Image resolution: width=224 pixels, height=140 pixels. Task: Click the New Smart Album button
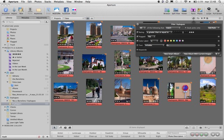click(x=171, y=54)
